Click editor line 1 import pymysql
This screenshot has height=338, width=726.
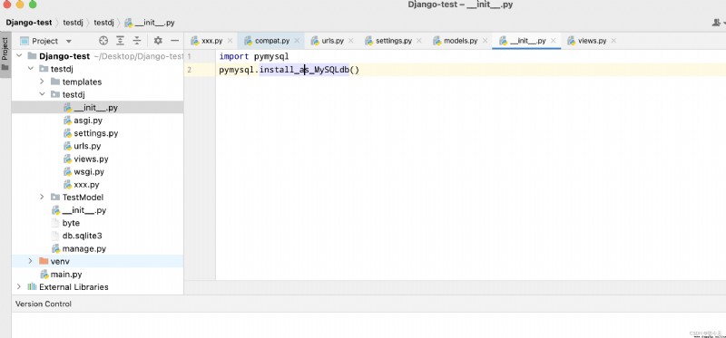[254, 56]
